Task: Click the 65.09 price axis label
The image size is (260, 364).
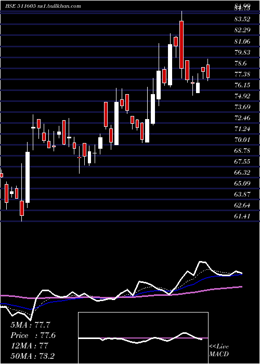Action: pyautogui.click(x=242, y=184)
